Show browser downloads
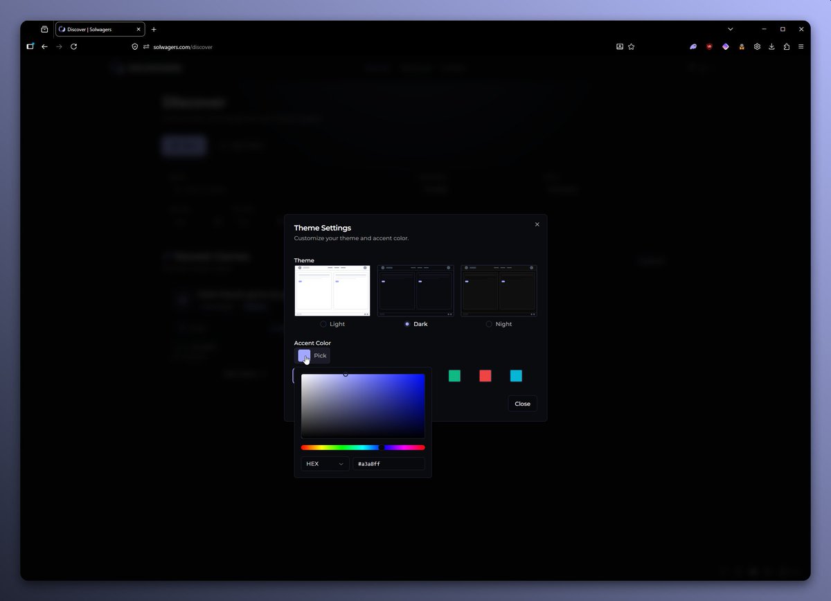Viewport: 831px width, 601px height. 771,47
